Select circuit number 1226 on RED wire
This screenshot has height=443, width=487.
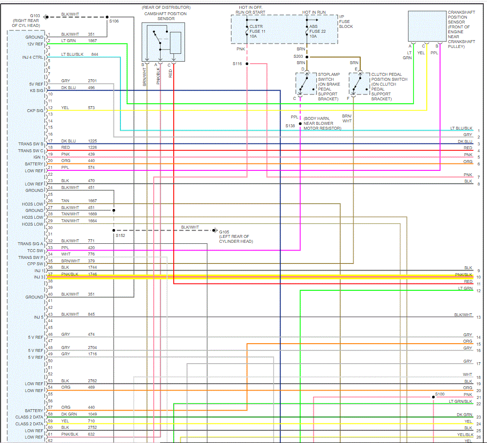92,147
